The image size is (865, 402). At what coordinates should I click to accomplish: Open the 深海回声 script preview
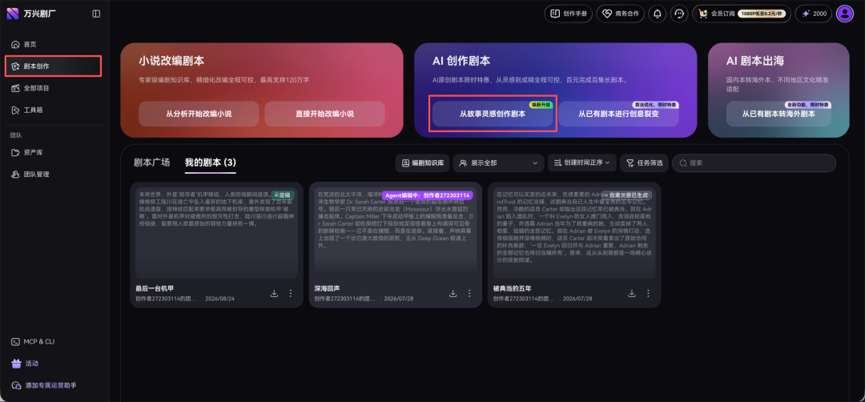coord(396,233)
